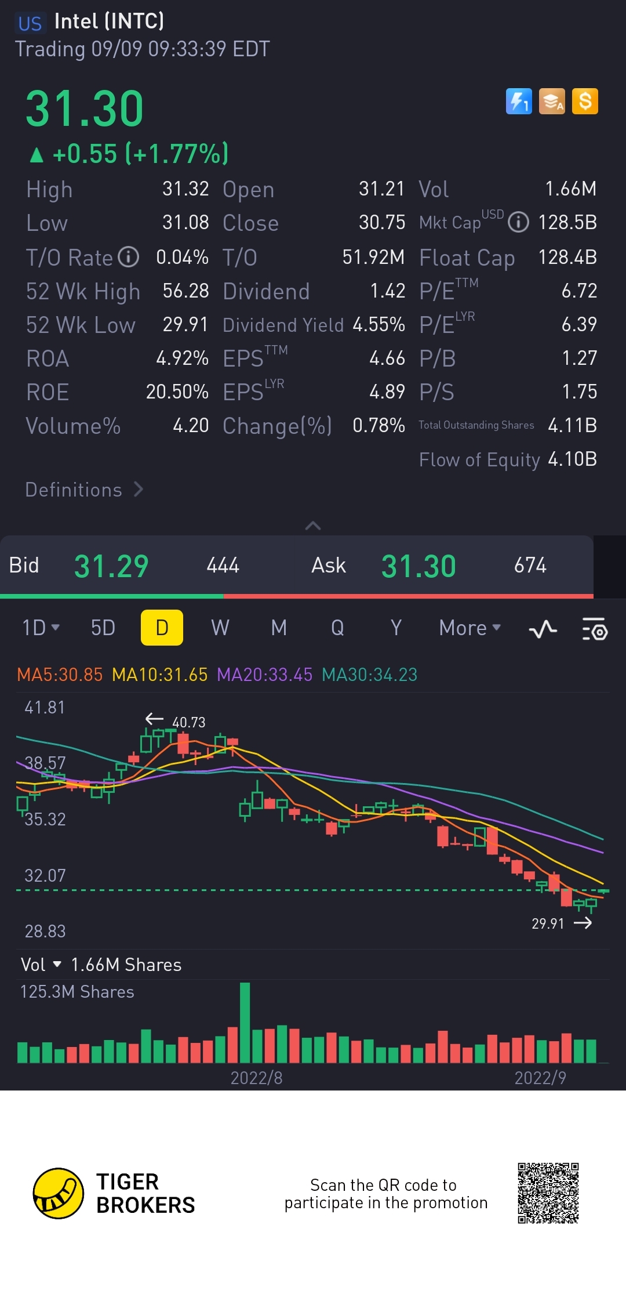Select the D daily chart tab
The width and height of the screenshot is (626, 1297).
(162, 628)
